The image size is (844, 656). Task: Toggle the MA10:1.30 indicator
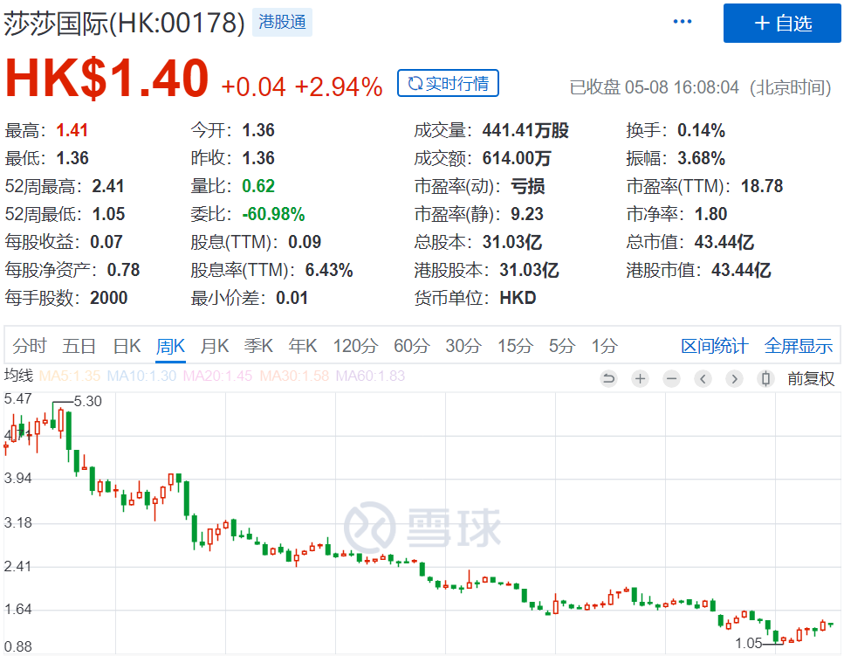point(141,376)
